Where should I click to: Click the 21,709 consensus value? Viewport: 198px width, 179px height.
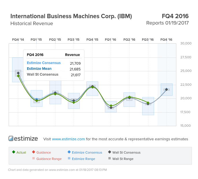[75, 63]
